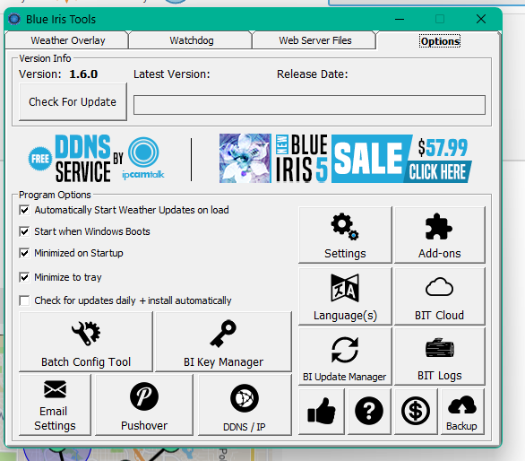
Task: Open BI Update Manager refresh button
Action: click(x=345, y=356)
